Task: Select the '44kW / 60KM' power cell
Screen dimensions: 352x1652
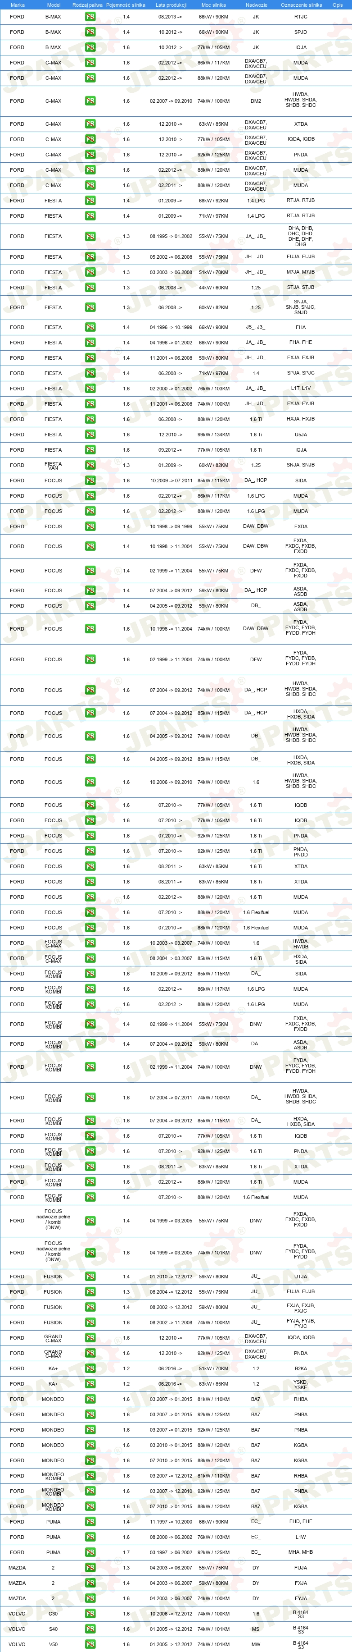Action: pyautogui.click(x=214, y=287)
